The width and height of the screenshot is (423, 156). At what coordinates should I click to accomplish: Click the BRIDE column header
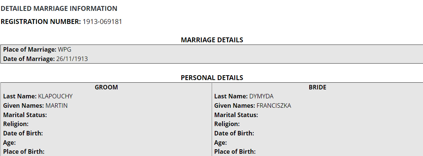point(317,87)
